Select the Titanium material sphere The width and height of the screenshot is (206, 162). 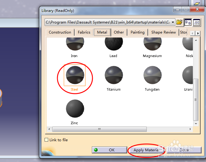coord(114,75)
